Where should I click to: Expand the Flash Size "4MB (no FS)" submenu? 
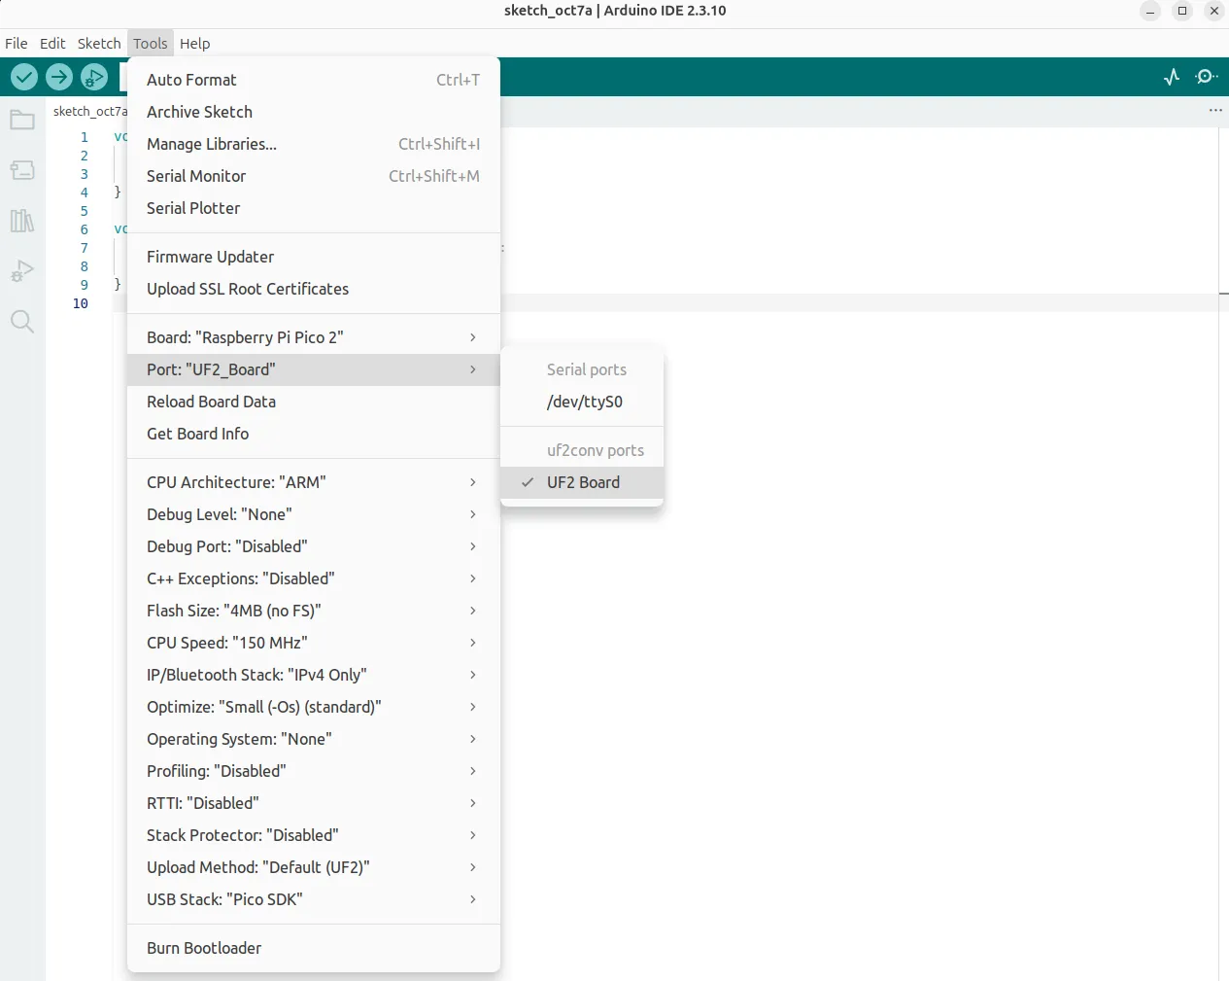[314, 611]
